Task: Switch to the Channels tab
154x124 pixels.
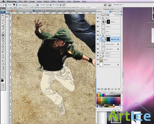Action: click(107, 9)
